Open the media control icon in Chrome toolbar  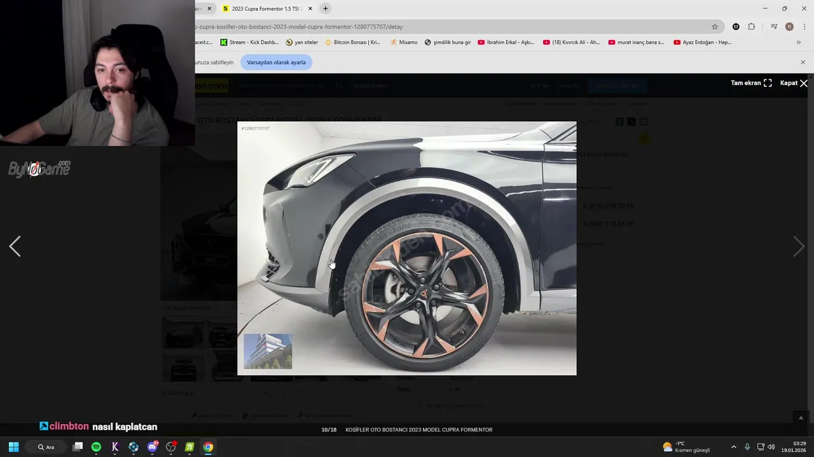774,27
